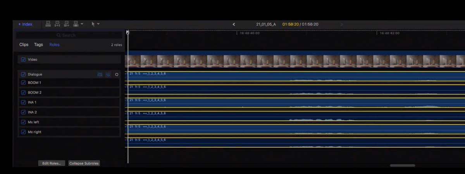Toggle the Dialogue subrole lanes icon
The image size is (465, 174).
pos(108,74)
